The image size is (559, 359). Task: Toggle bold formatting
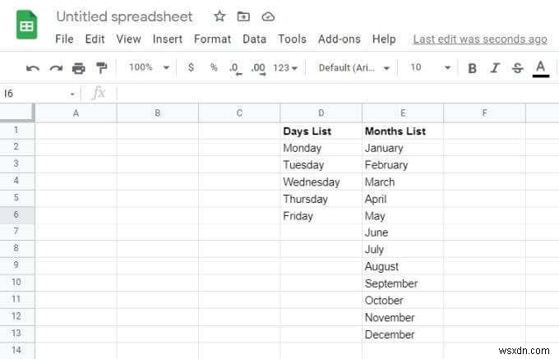(472, 68)
